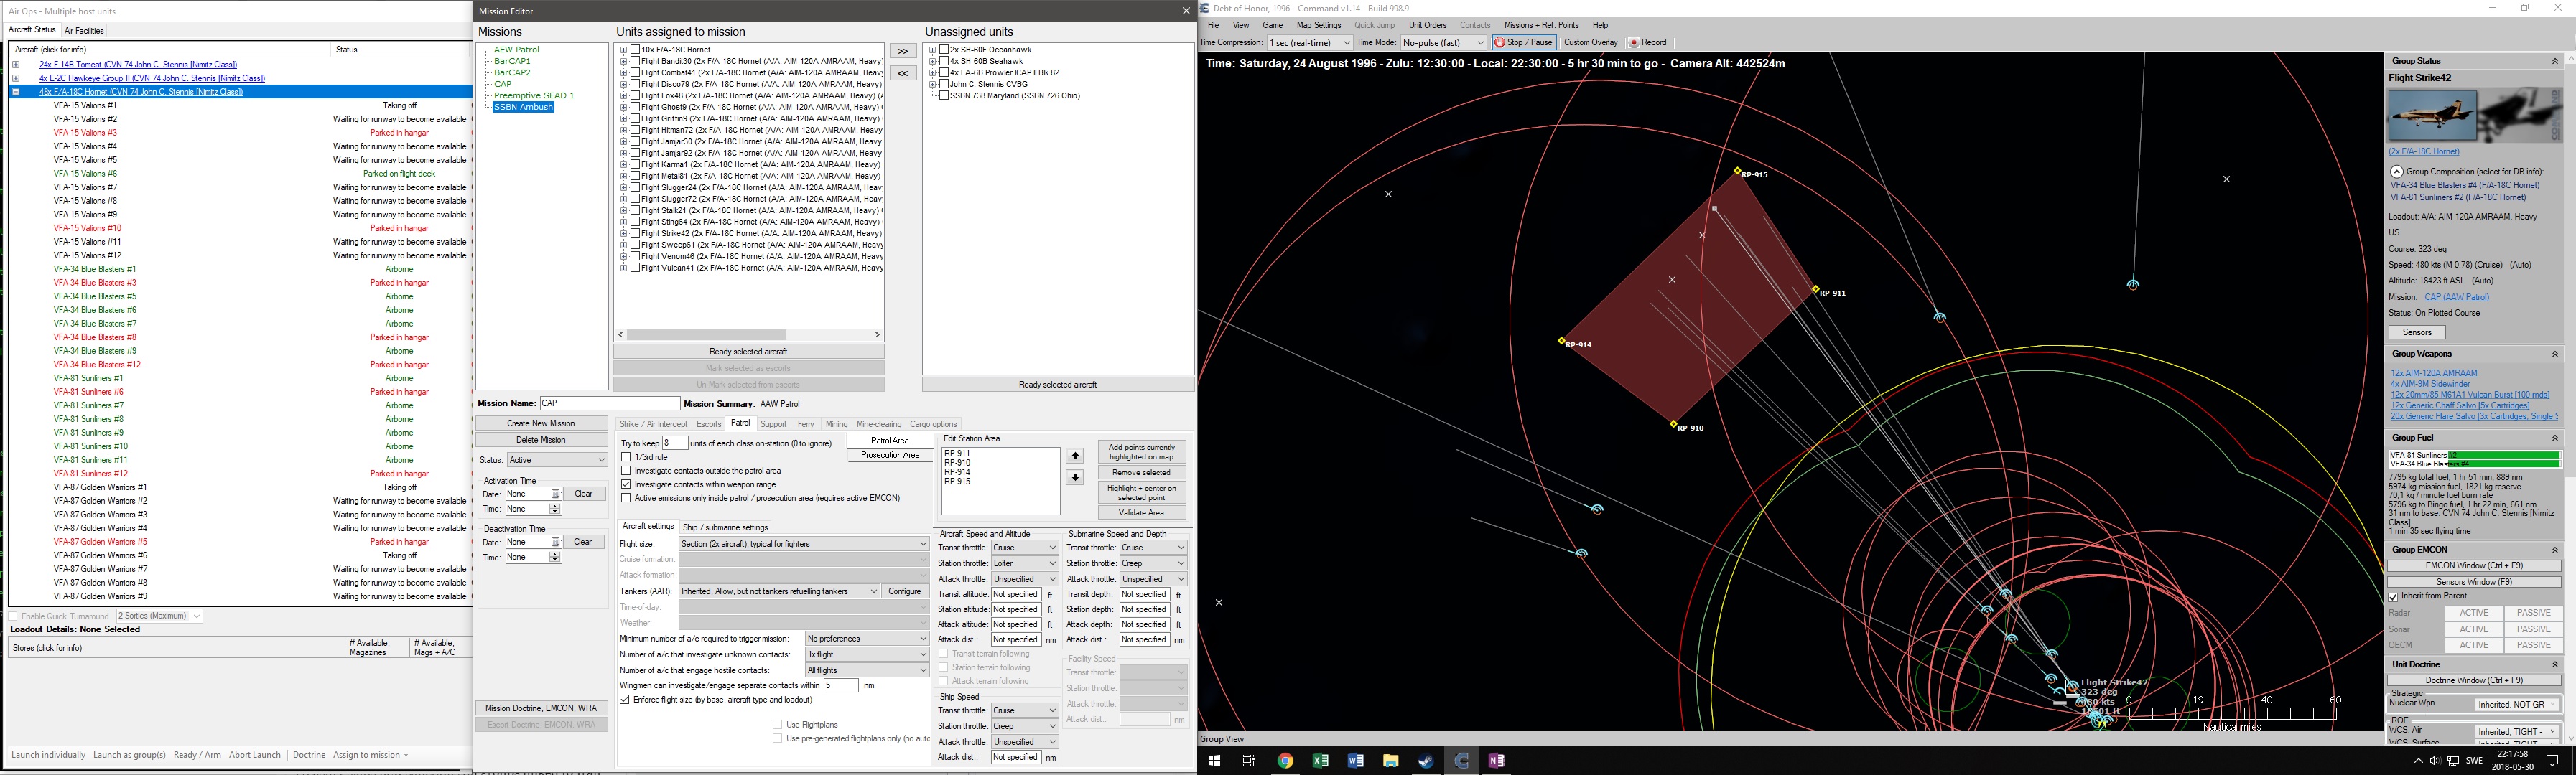Click the << unassign units arrow button

(x=902, y=73)
